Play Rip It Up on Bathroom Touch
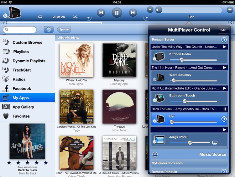235x177 pixels. tap(225, 88)
